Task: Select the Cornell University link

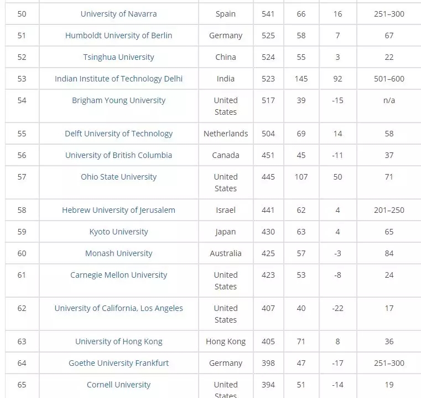Action: click(118, 385)
